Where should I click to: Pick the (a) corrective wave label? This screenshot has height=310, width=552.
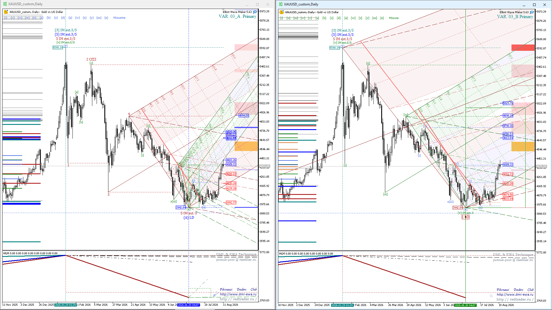[x=41, y=18]
